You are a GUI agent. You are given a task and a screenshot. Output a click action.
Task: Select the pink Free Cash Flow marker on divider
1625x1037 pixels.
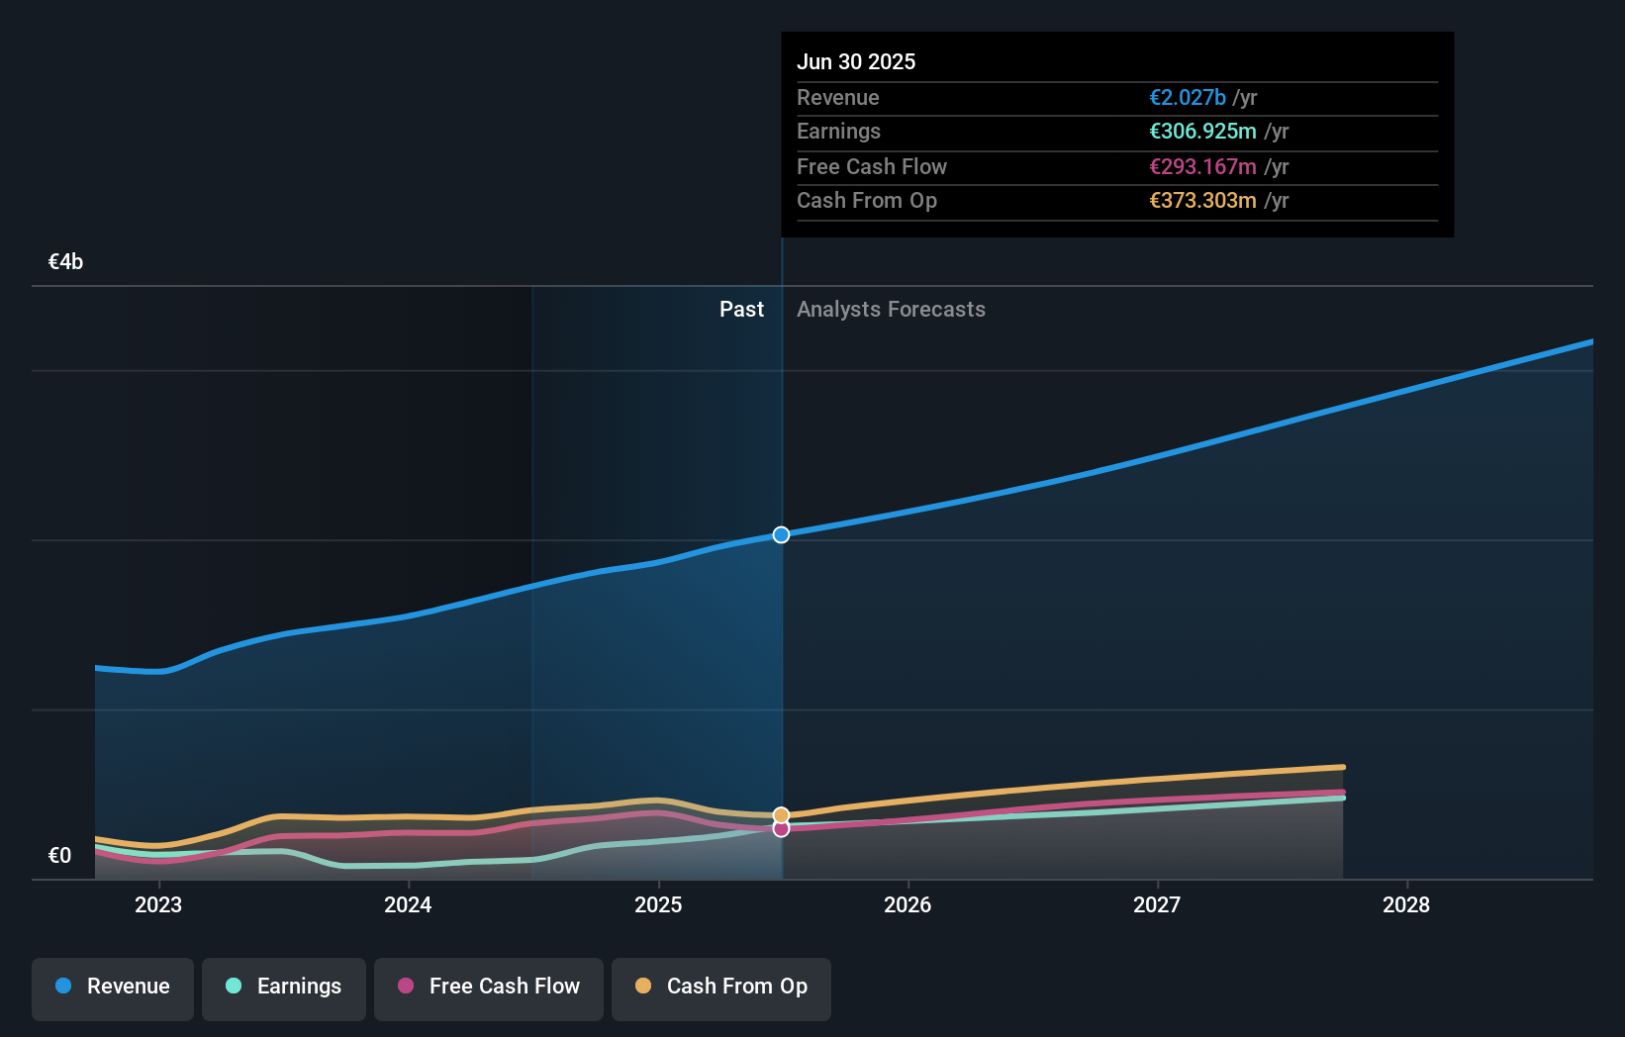point(781,829)
